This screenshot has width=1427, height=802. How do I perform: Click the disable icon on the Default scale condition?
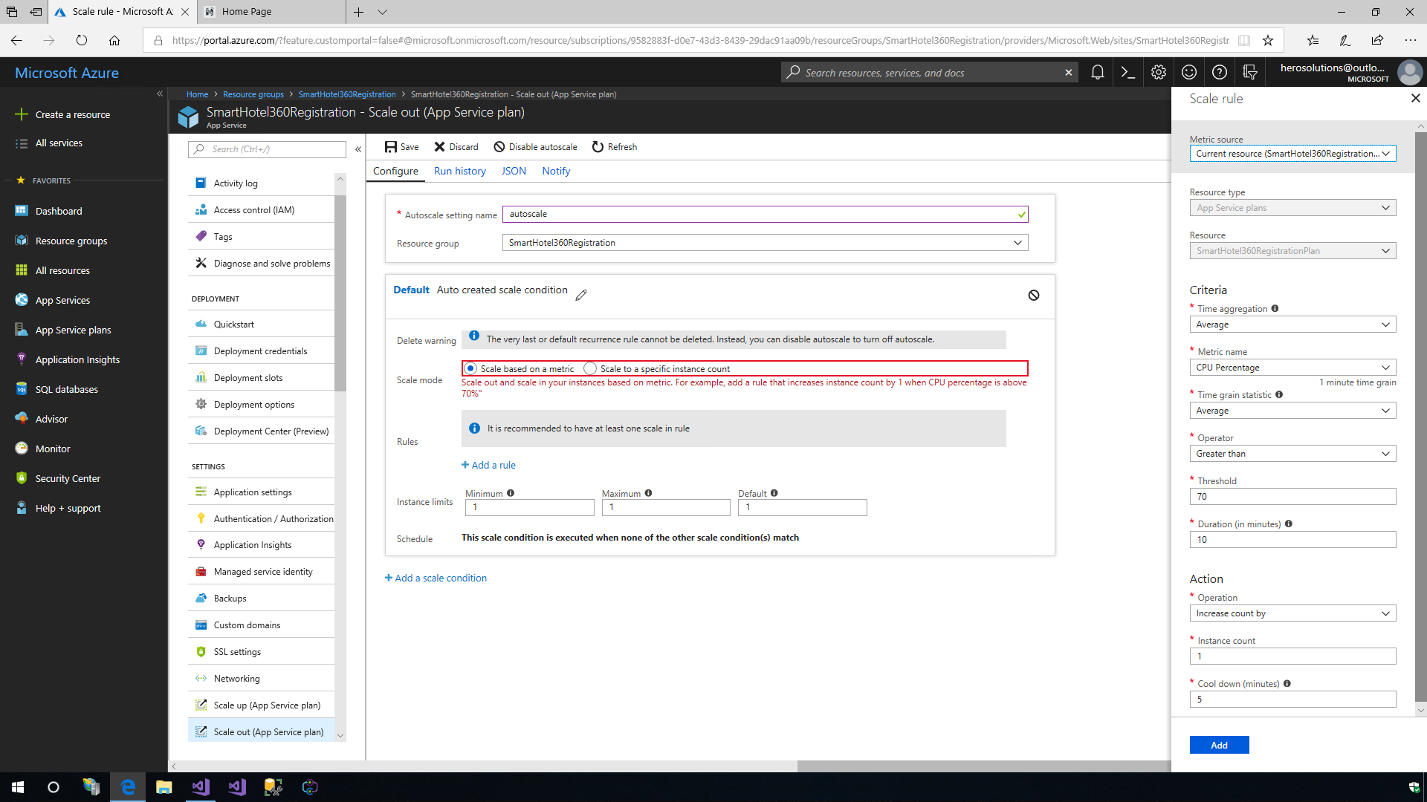pos(1033,295)
